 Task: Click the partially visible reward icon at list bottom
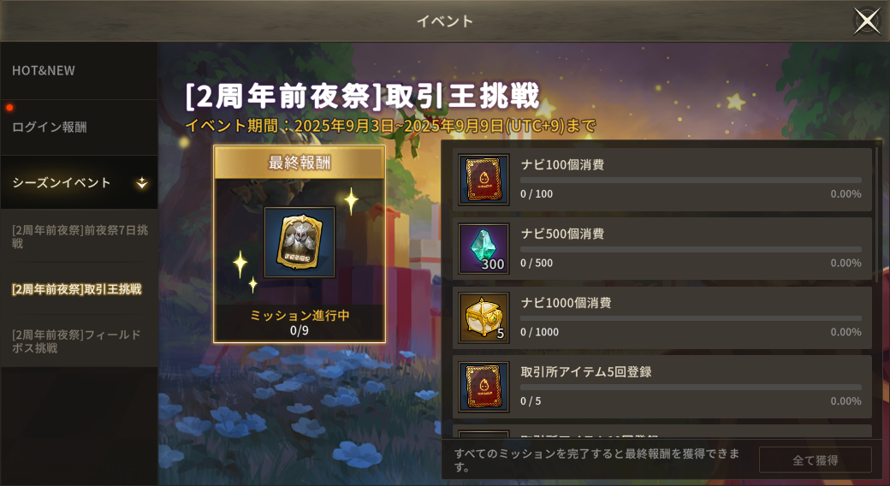click(484, 434)
